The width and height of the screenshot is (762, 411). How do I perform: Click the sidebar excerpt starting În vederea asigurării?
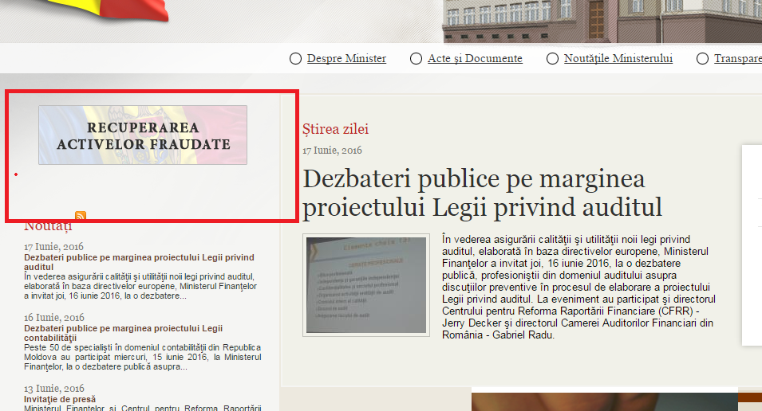point(140,286)
